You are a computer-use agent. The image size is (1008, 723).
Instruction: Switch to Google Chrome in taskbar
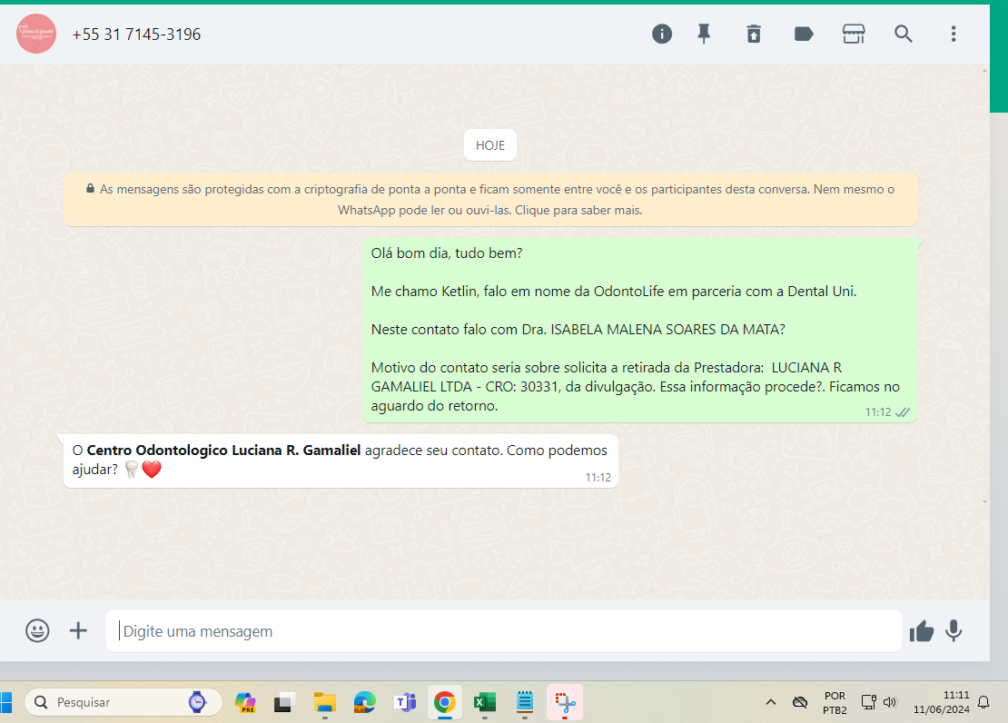445,702
